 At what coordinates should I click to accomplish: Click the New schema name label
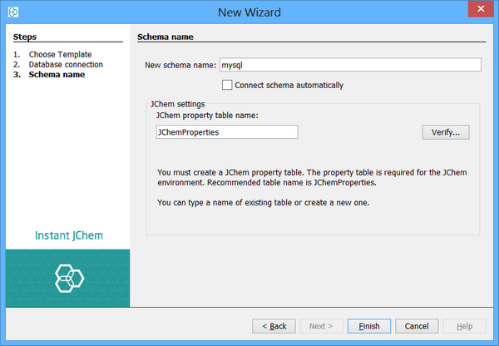(180, 65)
